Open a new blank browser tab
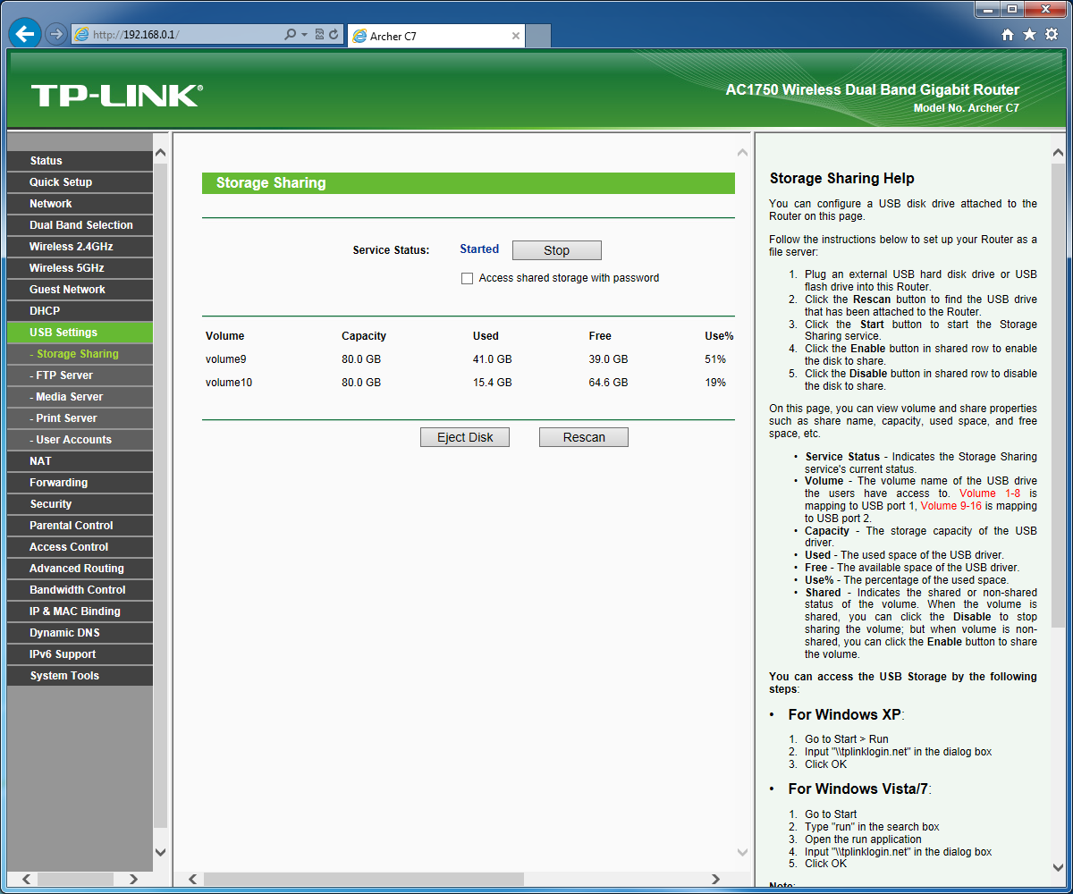 (537, 36)
